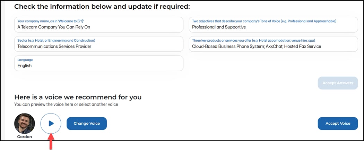
Task: Click the red arrow below play button
Action: tap(51, 143)
